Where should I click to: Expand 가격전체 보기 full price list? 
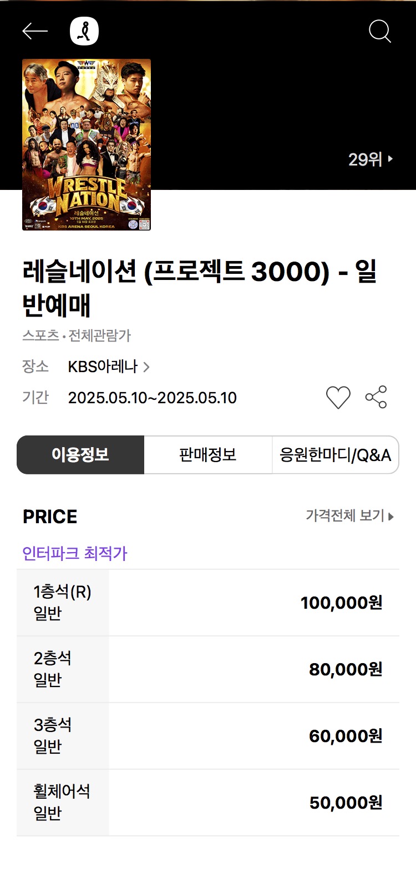(349, 516)
